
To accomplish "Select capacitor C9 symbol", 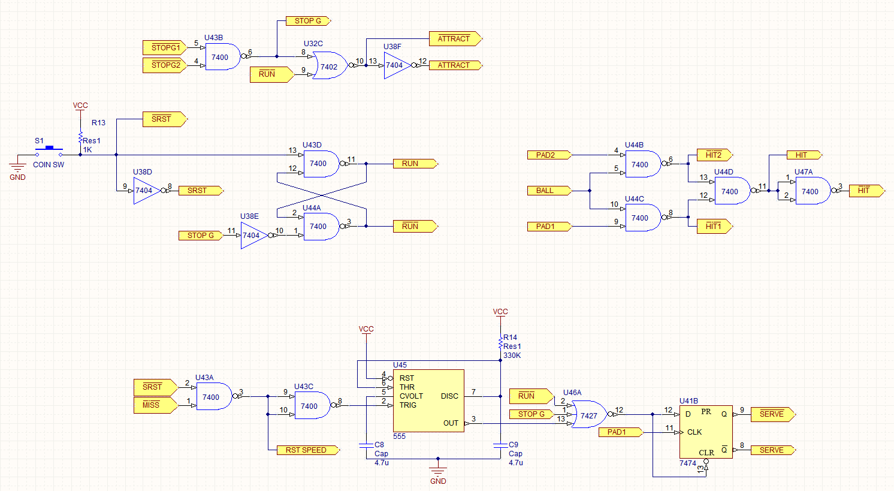I will click(x=500, y=445).
